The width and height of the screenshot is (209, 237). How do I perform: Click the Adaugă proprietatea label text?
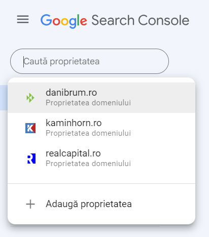tap(89, 204)
